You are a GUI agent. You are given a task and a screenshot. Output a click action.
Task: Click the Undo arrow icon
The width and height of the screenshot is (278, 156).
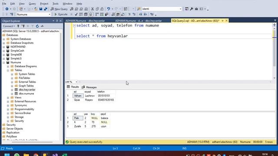point(108,9)
